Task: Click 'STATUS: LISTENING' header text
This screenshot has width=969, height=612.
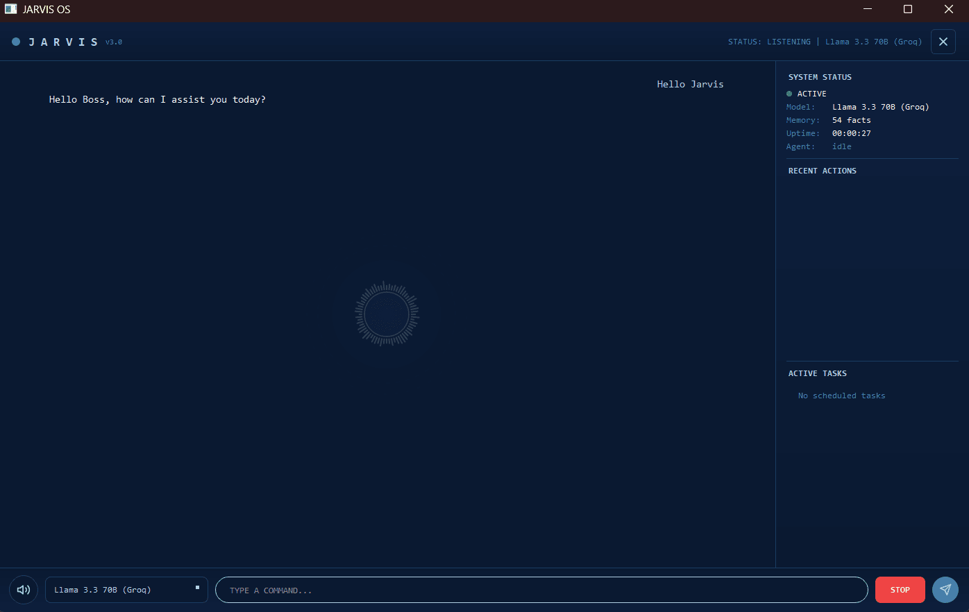Action: pyautogui.click(x=769, y=42)
